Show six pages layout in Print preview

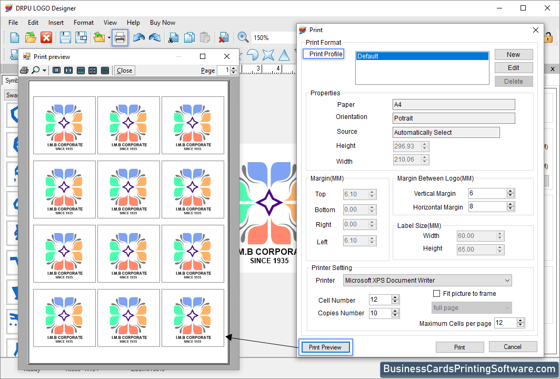(x=105, y=71)
